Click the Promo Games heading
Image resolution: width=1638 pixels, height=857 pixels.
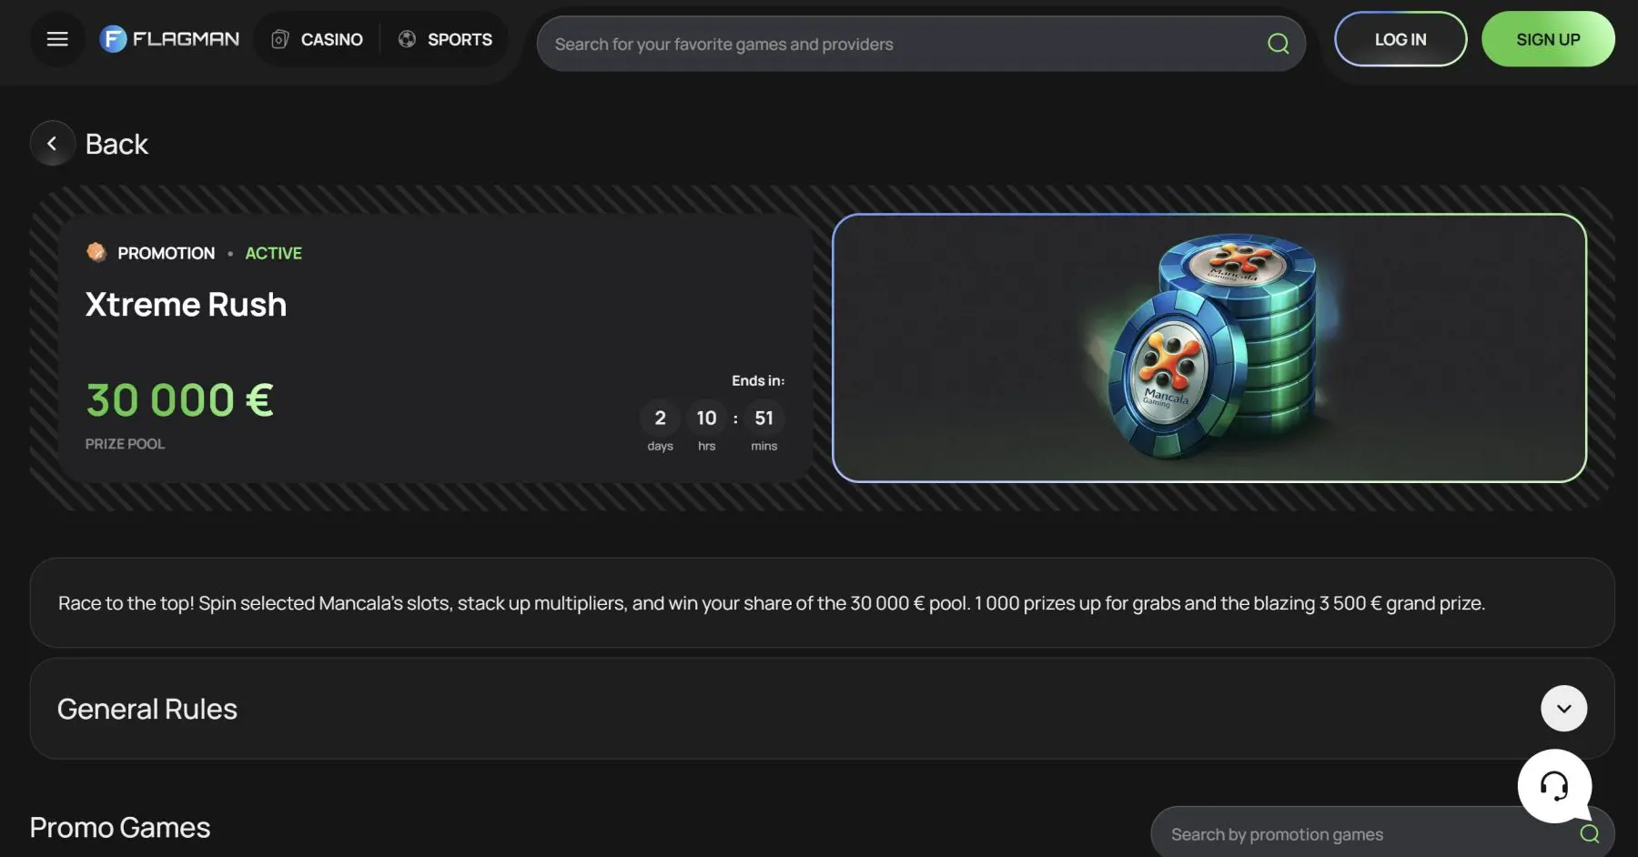click(120, 828)
